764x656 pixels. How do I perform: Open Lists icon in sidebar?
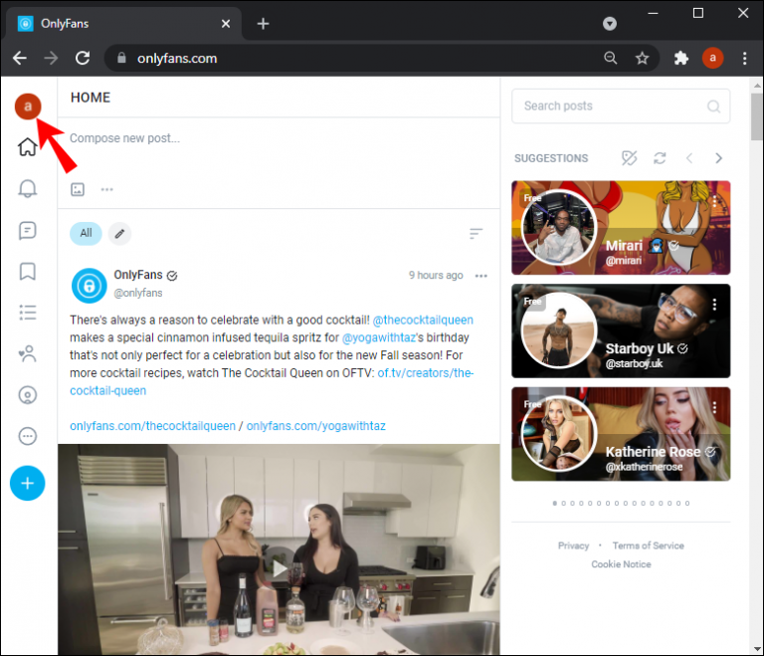click(27, 313)
